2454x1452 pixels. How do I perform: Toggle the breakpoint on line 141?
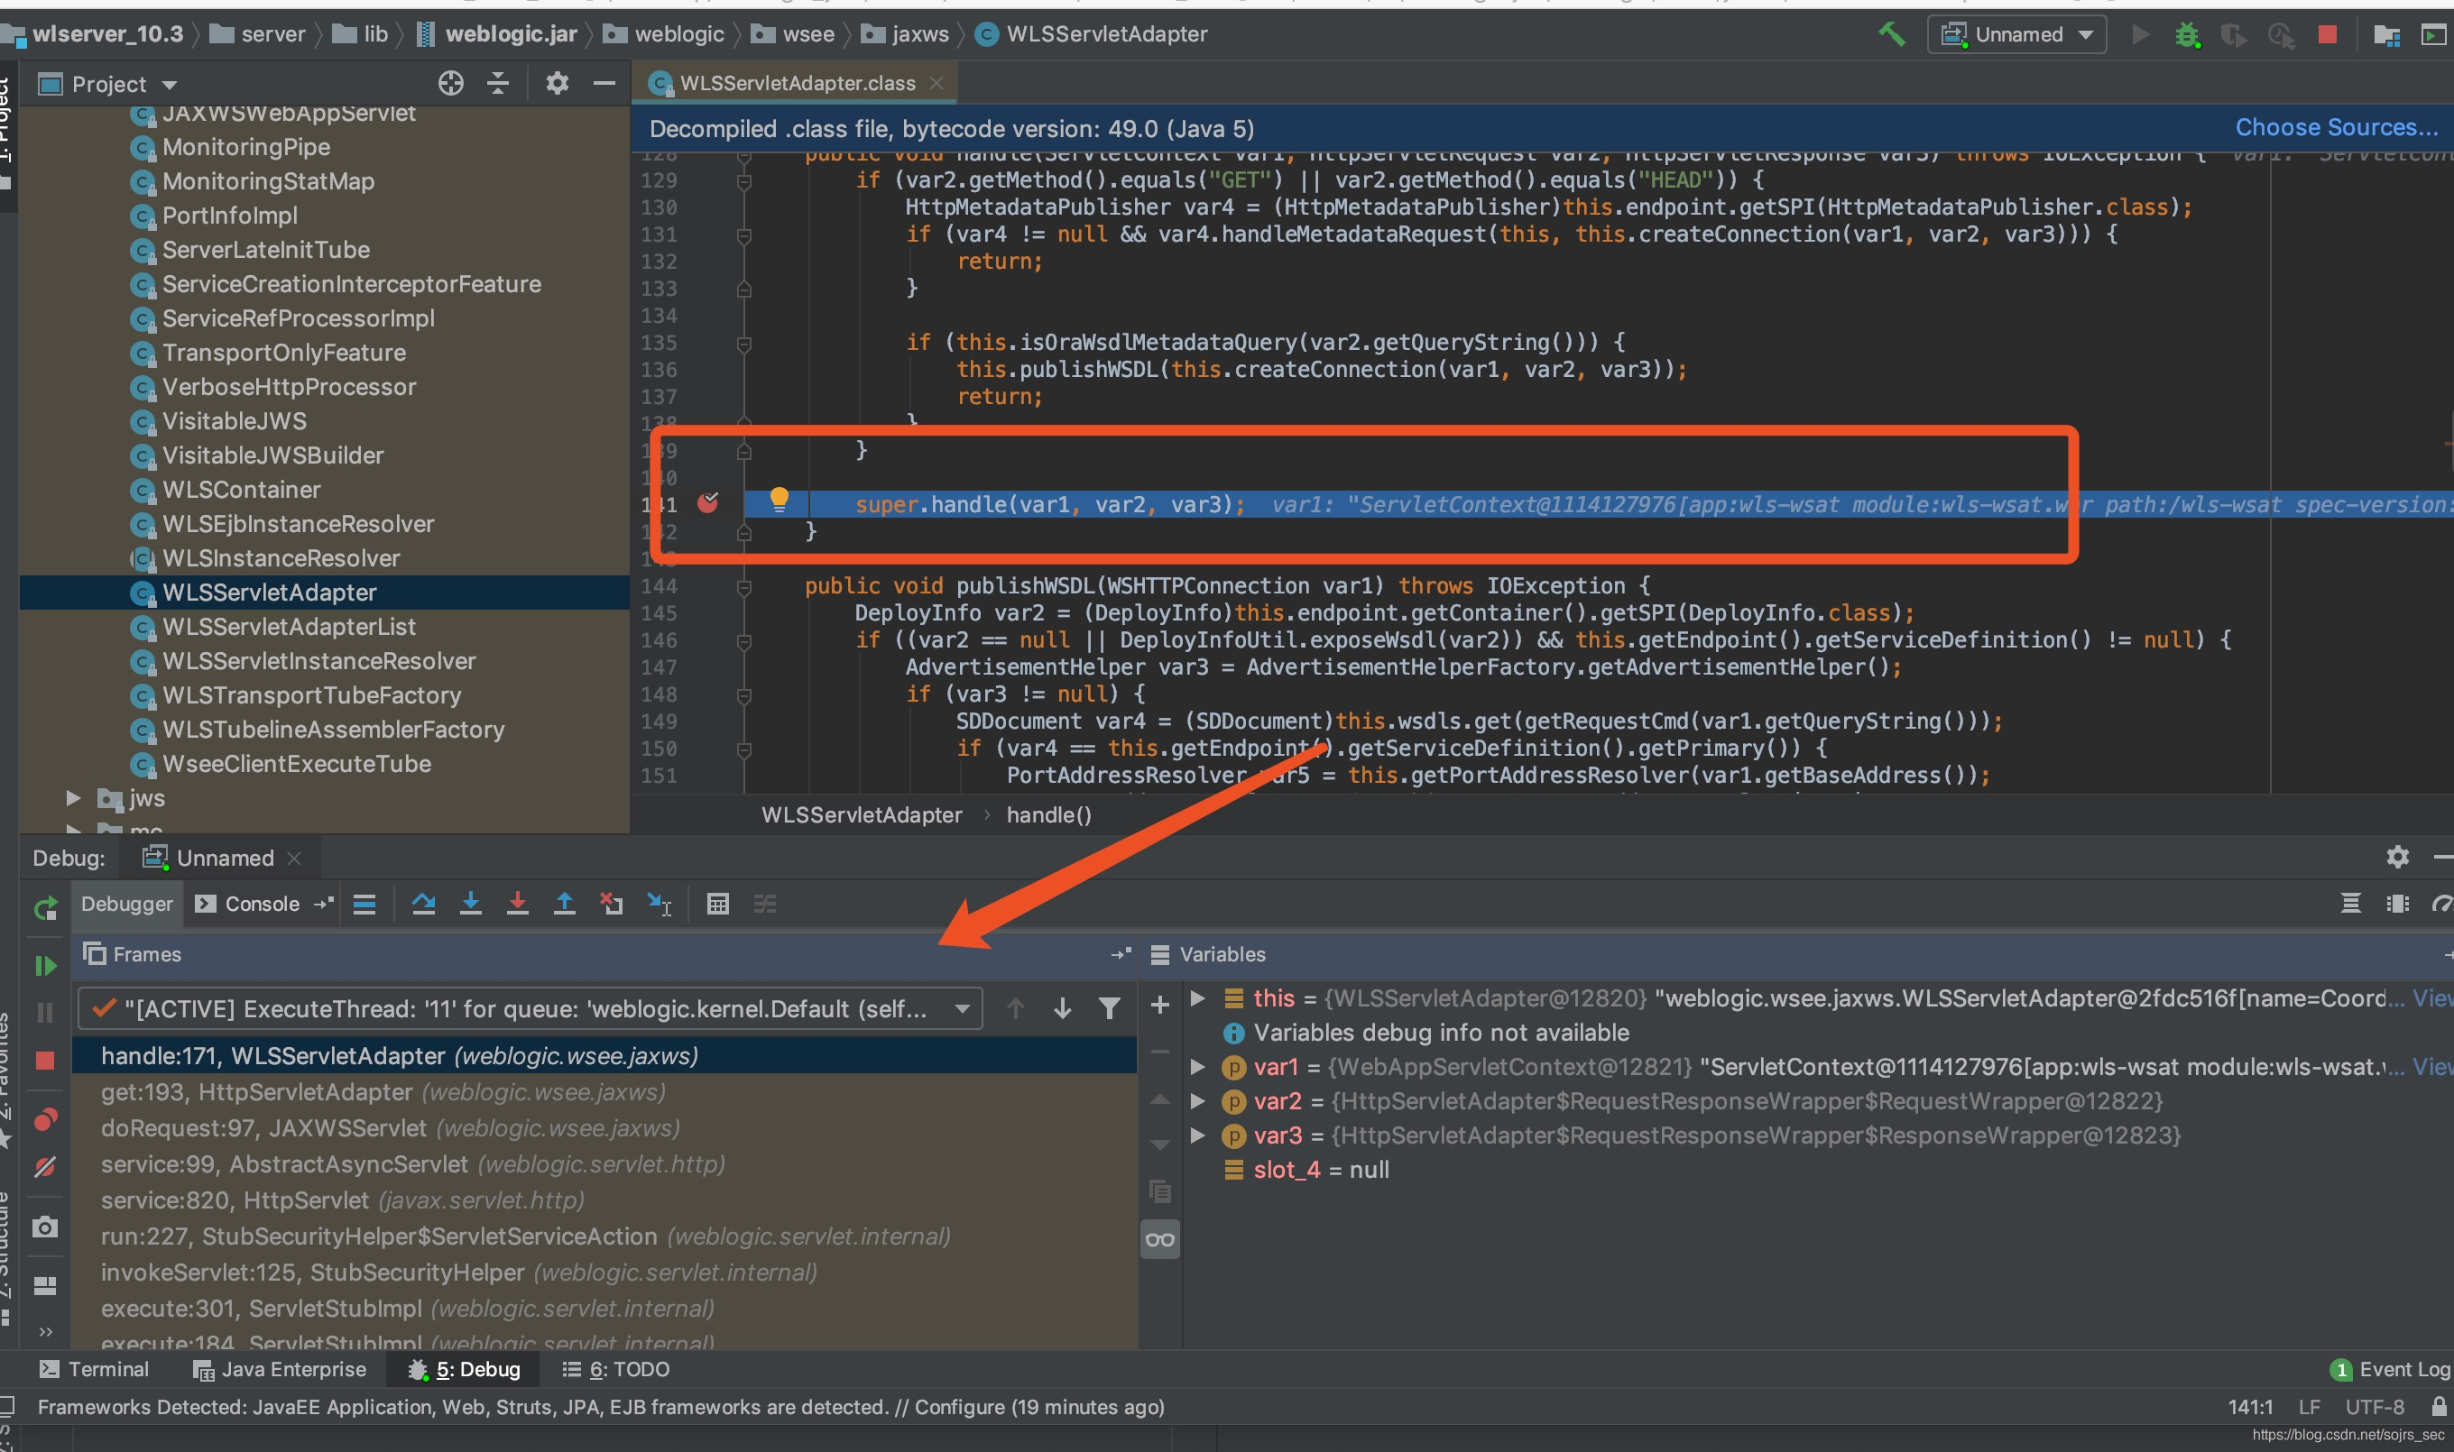tap(707, 503)
